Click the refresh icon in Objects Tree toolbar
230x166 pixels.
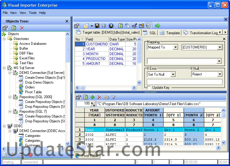click(14, 28)
